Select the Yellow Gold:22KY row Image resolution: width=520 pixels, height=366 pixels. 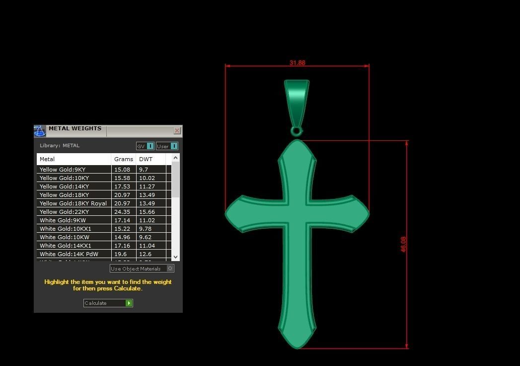point(104,212)
